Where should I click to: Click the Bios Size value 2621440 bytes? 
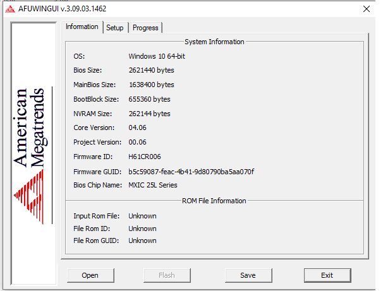tap(152, 70)
